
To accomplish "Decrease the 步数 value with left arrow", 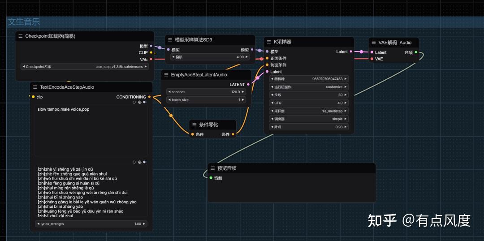I will 272,95.
